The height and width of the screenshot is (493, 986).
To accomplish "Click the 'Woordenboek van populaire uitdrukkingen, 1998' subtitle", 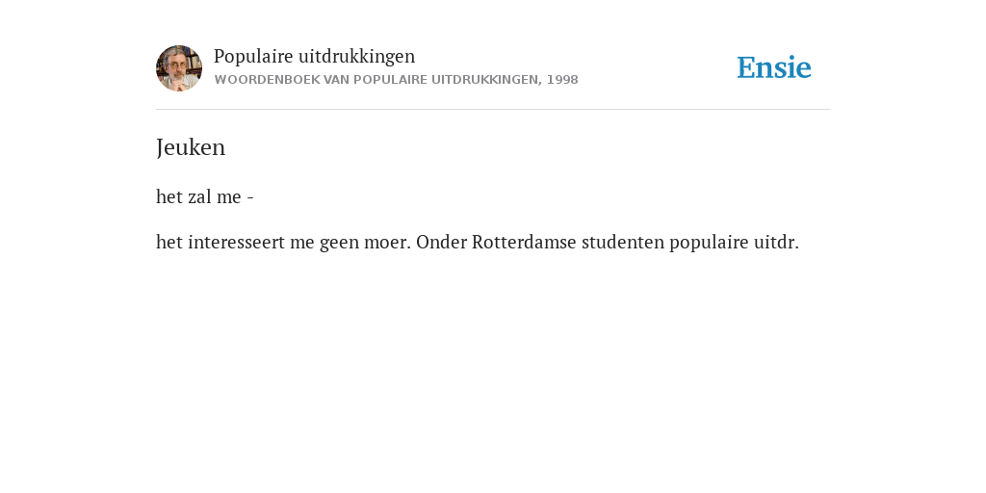I will click(x=396, y=80).
